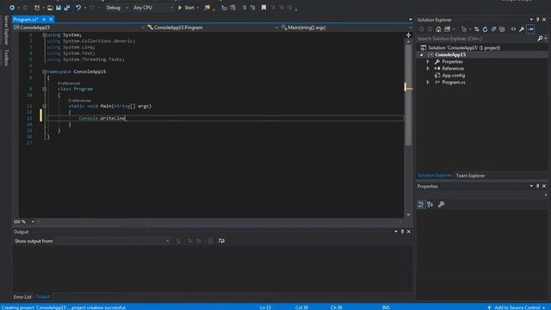The height and width of the screenshot is (310, 551).
Task: Open the Debug solution configuration dropdown
Action: [117, 8]
